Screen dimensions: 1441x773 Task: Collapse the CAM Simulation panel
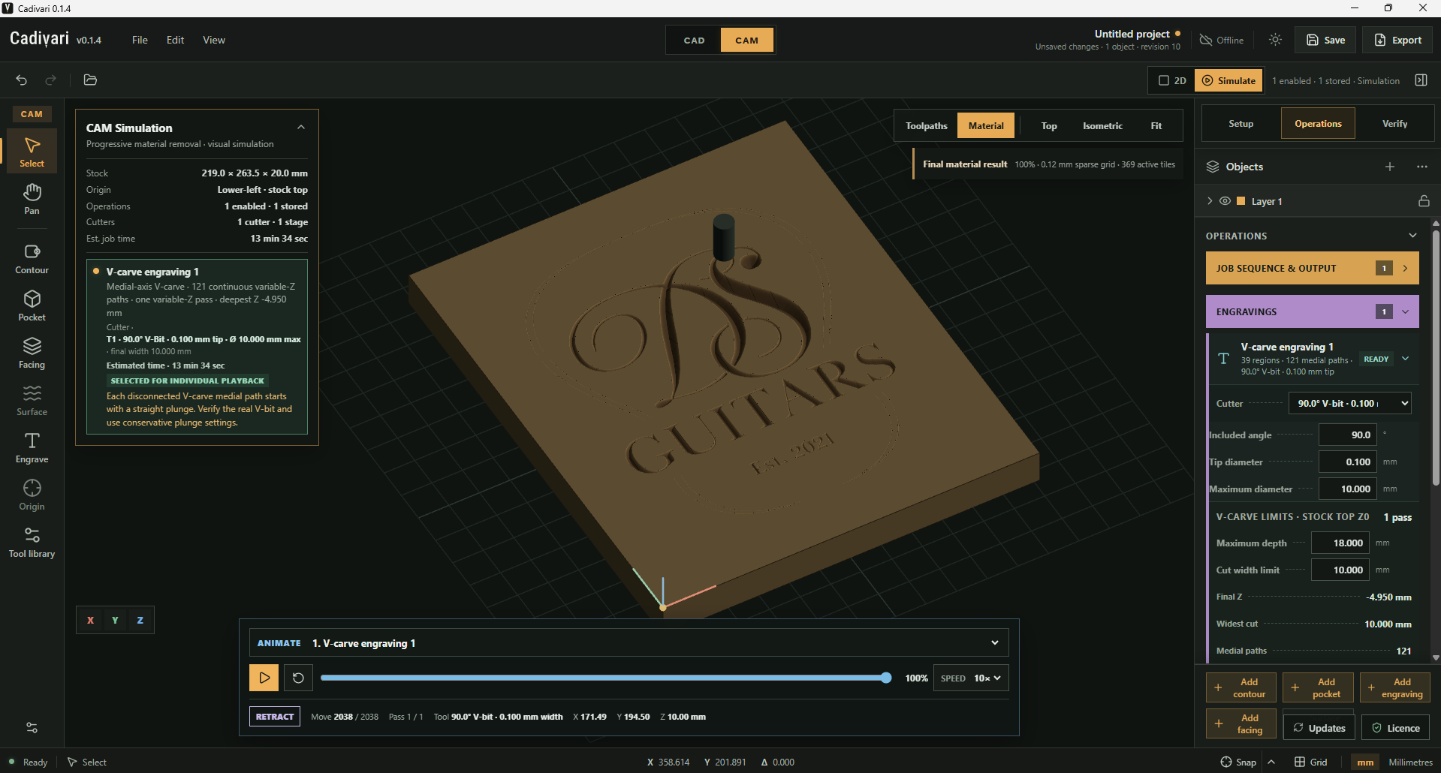(x=301, y=127)
